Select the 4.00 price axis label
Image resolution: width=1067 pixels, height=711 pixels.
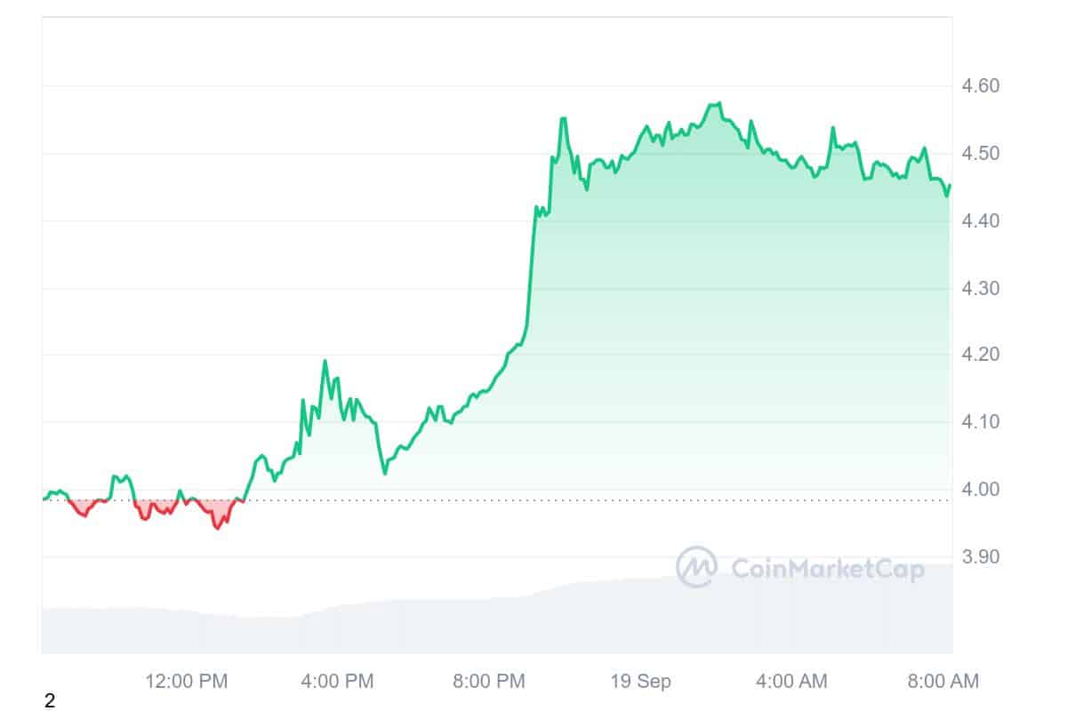982,490
